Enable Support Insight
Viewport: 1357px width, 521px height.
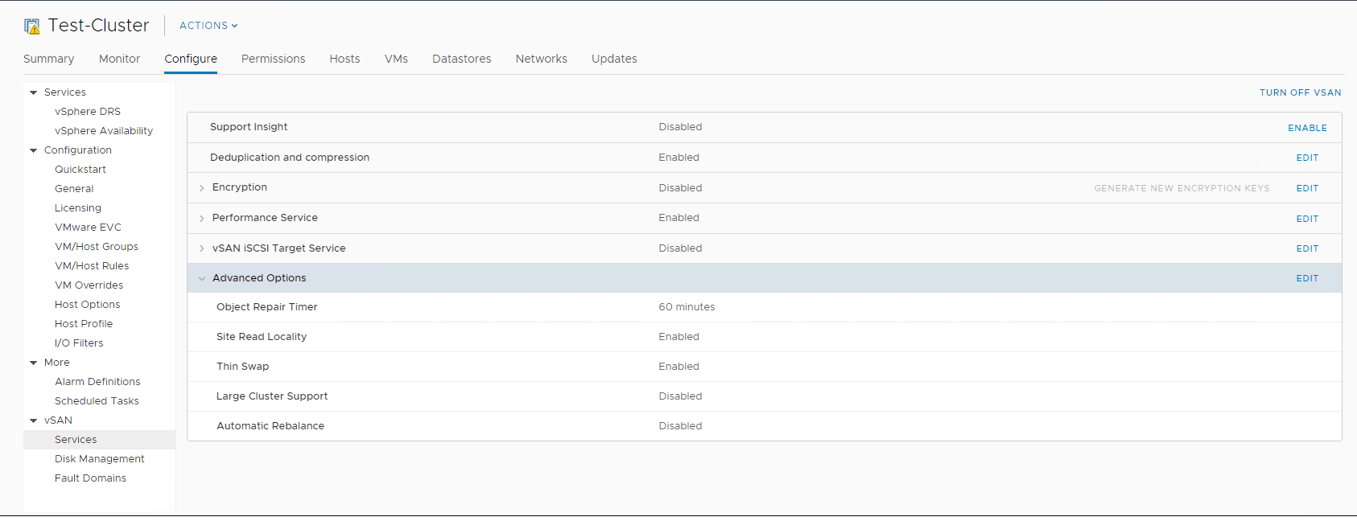click(x=1307, y=128)
